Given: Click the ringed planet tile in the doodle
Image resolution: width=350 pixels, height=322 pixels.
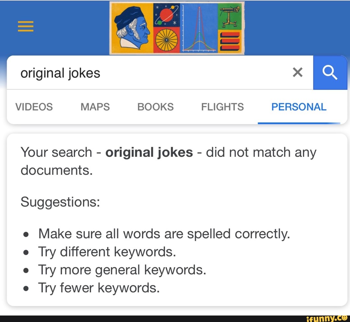Looking at the screenshot, I should click(x=167, y=15).
